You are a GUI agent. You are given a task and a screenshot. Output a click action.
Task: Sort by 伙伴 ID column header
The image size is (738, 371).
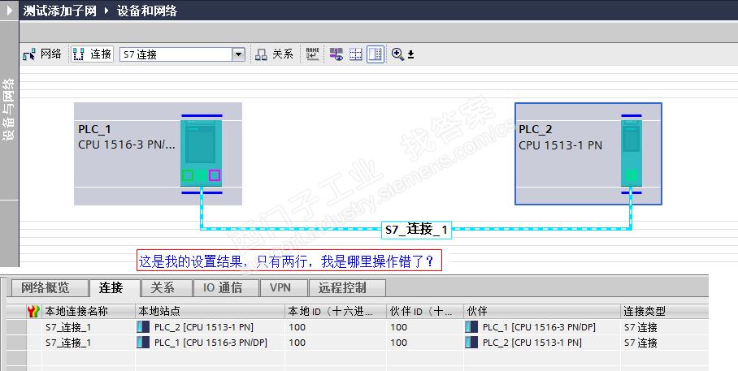coord(425,311)
